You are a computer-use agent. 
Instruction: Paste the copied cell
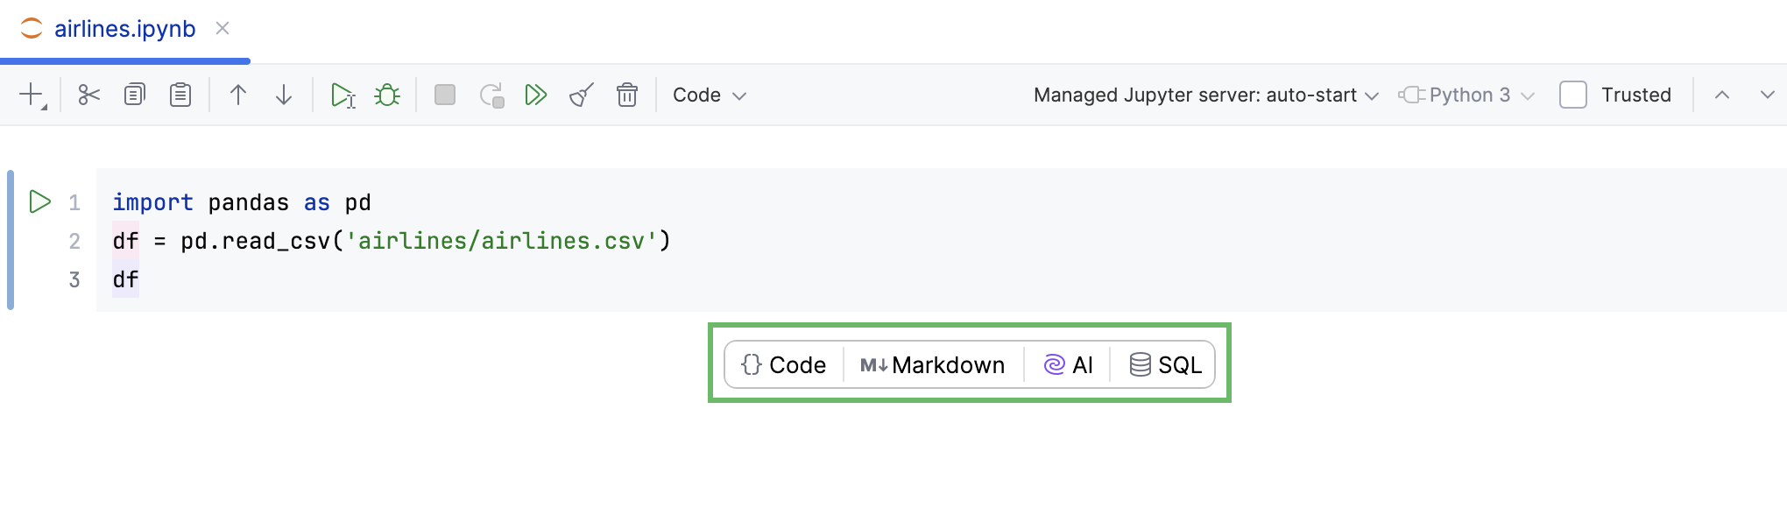click(x=180, y=94)
